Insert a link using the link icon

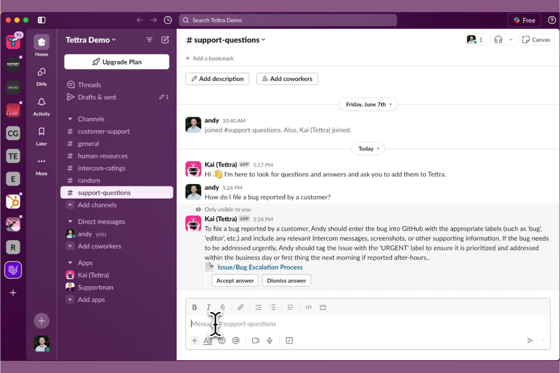tap(241, 307)
